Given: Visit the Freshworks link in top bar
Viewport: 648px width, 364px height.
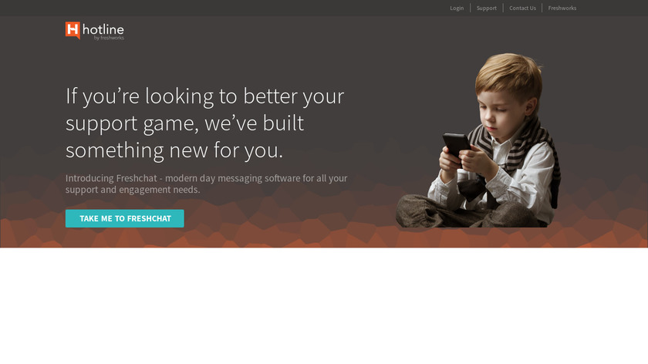Looking at the screenshot, I should tap(562, 8).
